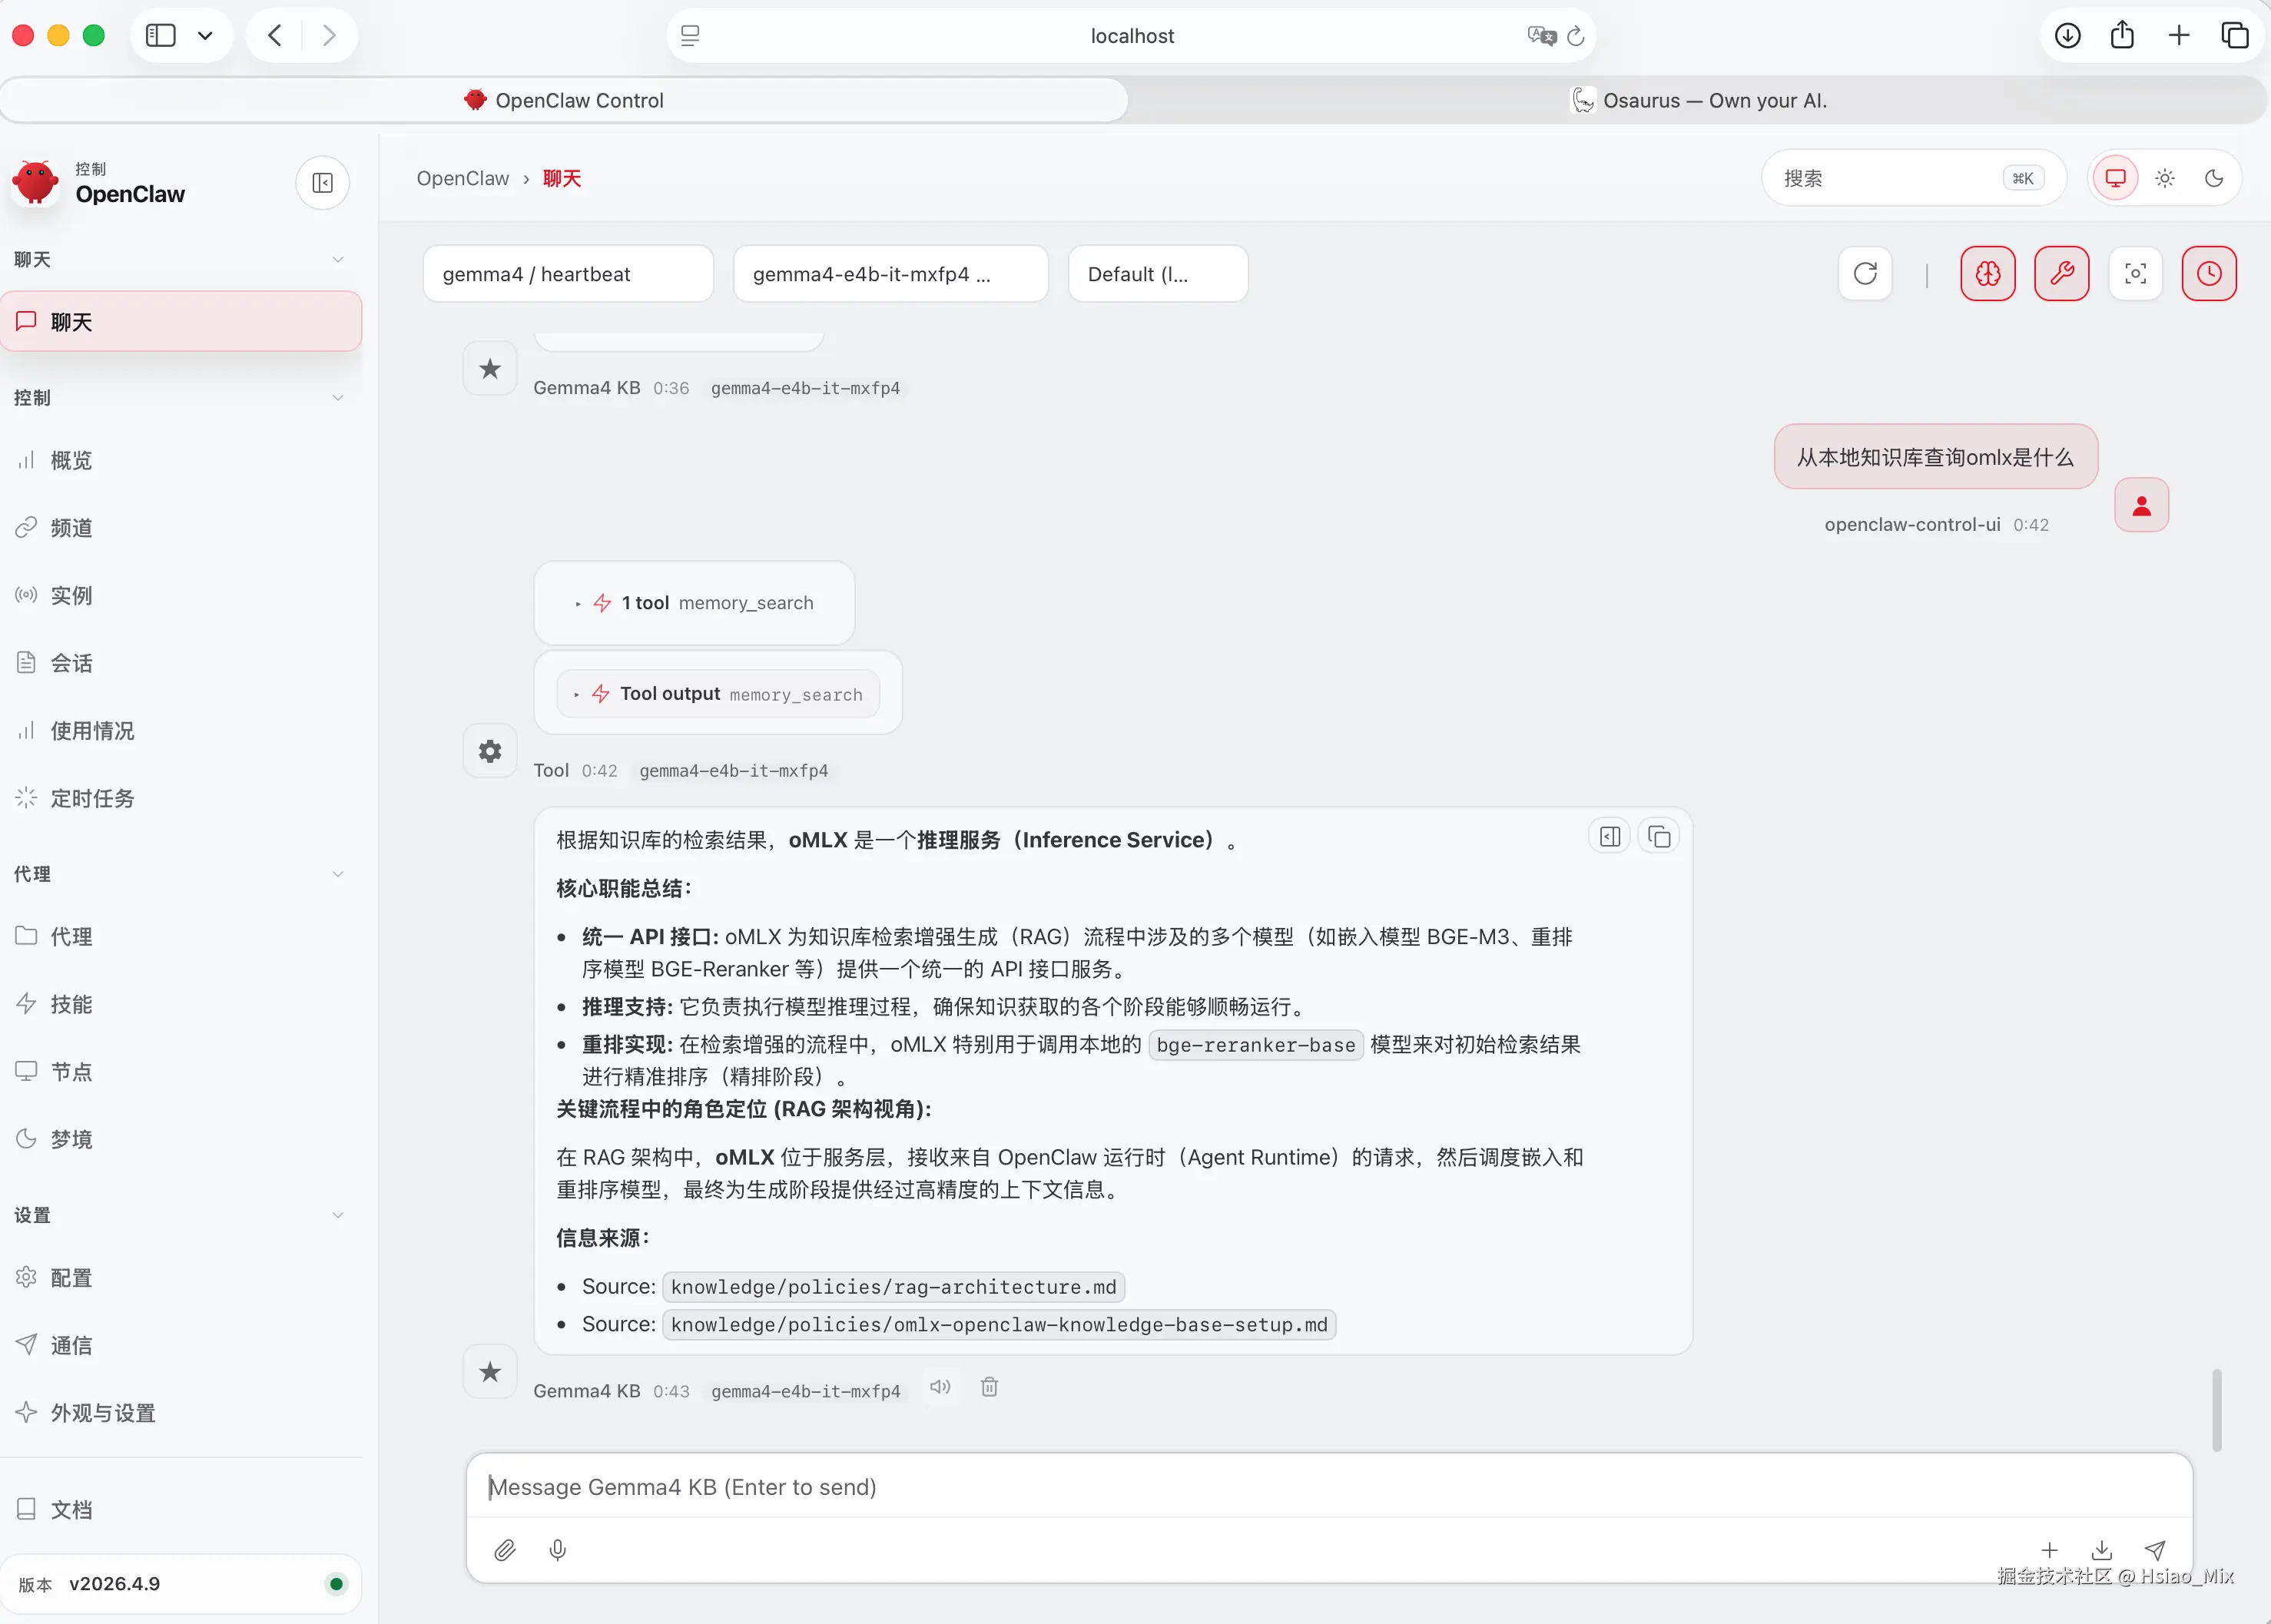
Task: Click the refresh conversation icon
Action: (x=1864, y=273)
